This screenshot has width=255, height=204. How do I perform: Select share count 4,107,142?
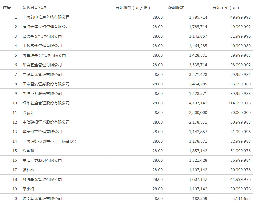198,103
